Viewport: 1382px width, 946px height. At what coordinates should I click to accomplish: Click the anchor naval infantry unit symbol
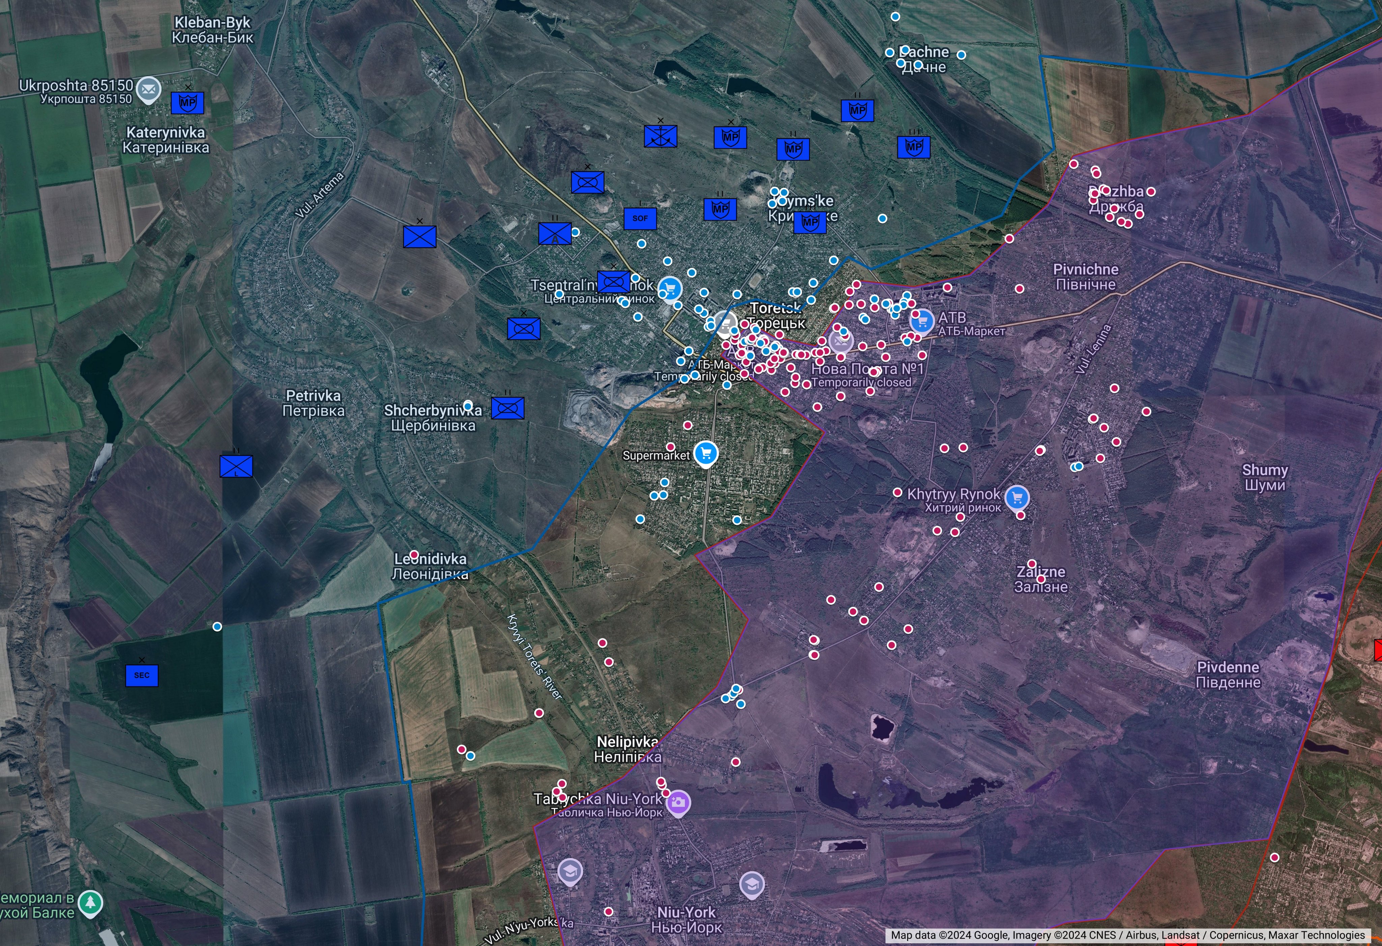point(660,136)
